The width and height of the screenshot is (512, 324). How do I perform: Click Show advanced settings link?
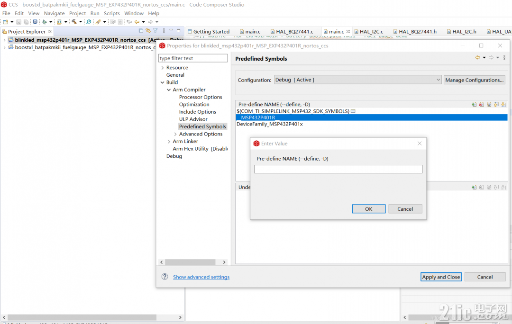(201, 277)
